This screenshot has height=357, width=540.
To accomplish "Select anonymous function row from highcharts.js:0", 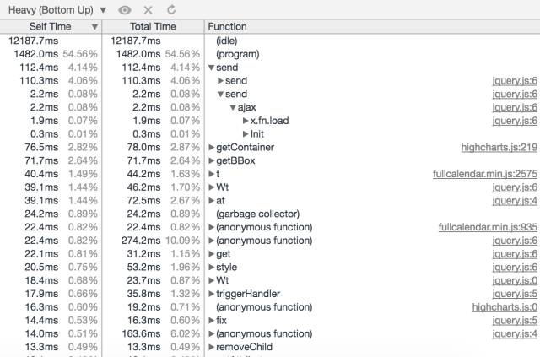I will pyautogui.click(x=270, y=307).
